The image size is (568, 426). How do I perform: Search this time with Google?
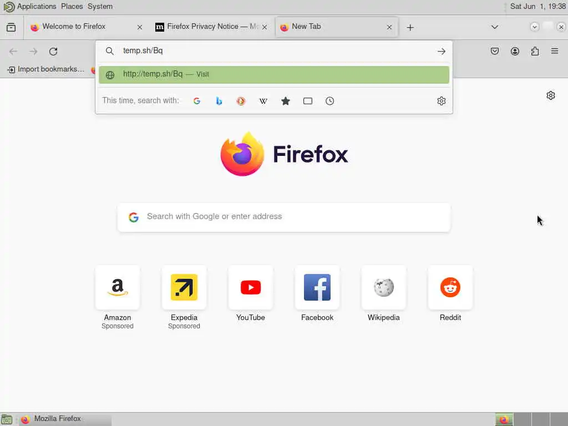pyautogui.click(x=197, y=101)
